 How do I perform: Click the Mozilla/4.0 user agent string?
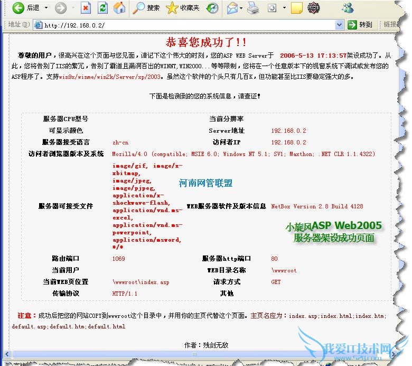coord(244,154)
